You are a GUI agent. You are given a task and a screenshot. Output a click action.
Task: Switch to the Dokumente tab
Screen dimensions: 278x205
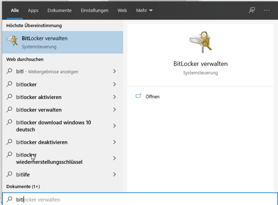pyautogui.click(x=59, y=11)
